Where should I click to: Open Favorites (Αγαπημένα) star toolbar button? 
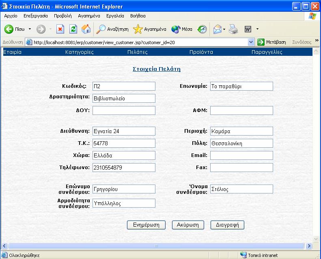[150, 29]
